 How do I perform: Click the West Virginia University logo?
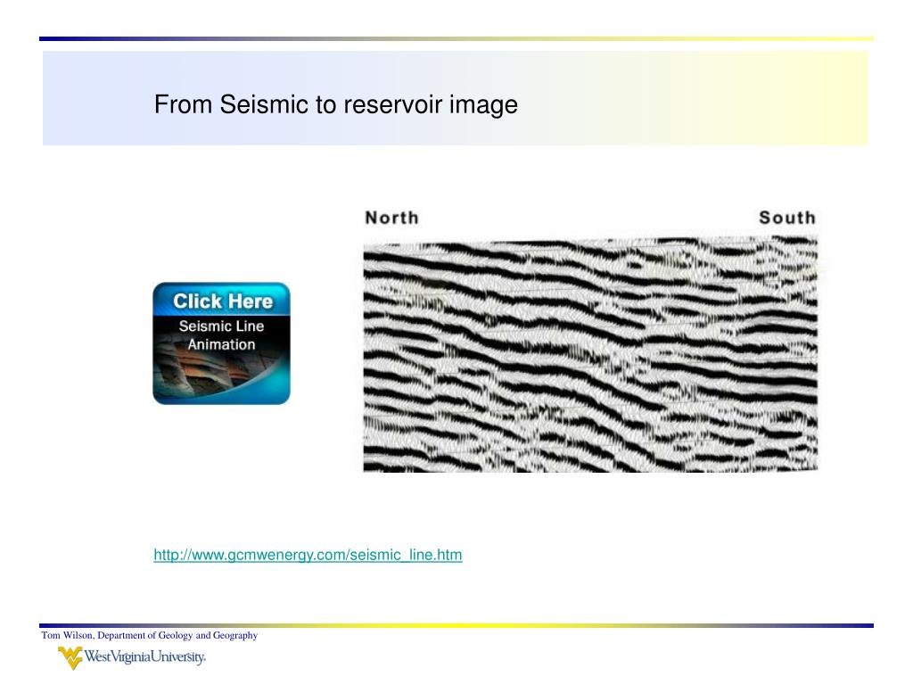(x=132, y=657)
